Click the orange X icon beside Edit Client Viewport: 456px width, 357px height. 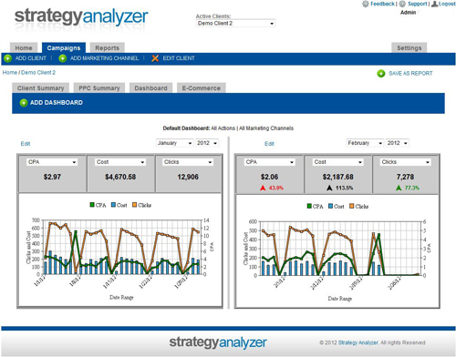(x=155, y=58)
